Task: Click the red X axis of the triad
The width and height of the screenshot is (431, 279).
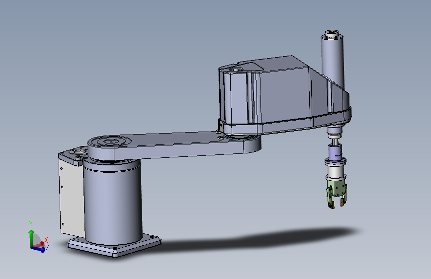Action: tap(41, 244)
